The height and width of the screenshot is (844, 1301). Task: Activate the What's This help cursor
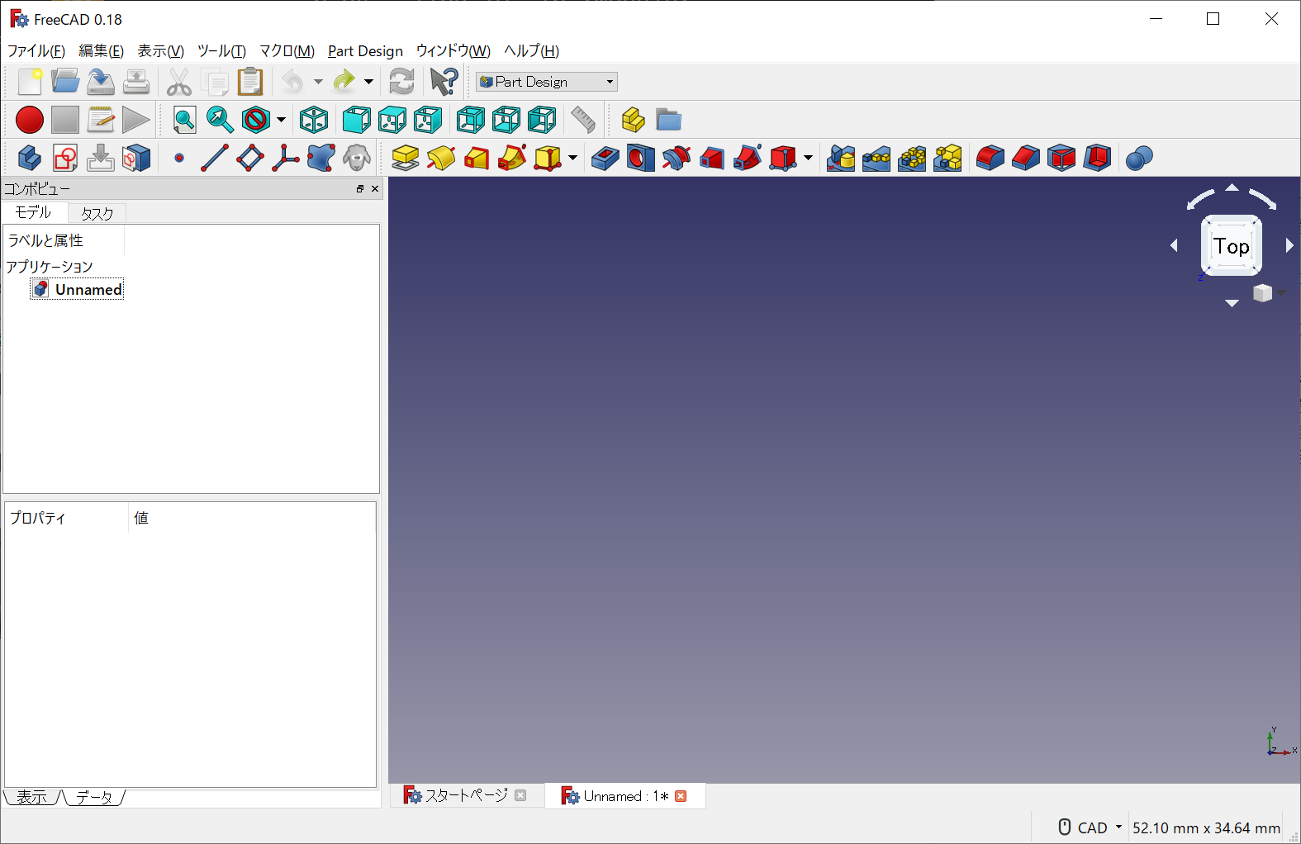click(x=444, y=82)
